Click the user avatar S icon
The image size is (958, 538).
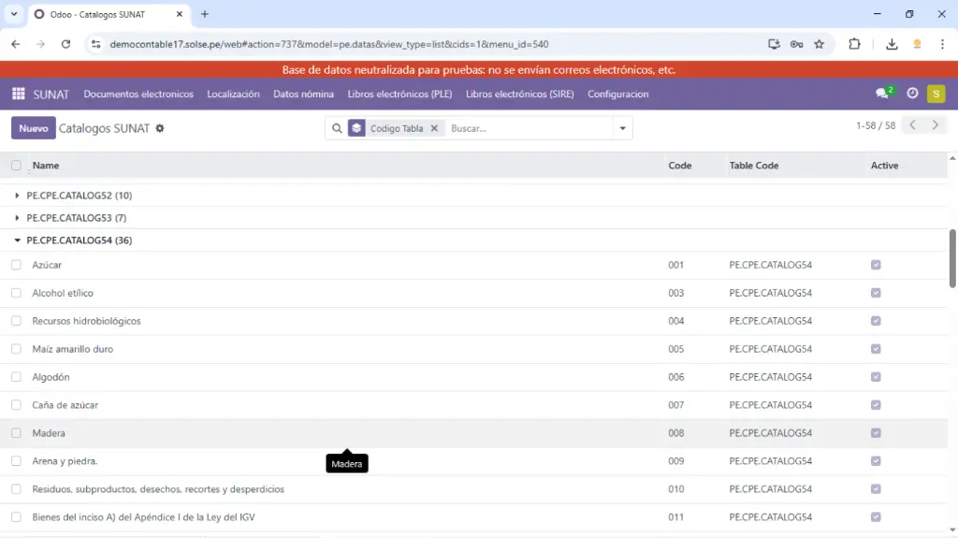pos(936,94)
